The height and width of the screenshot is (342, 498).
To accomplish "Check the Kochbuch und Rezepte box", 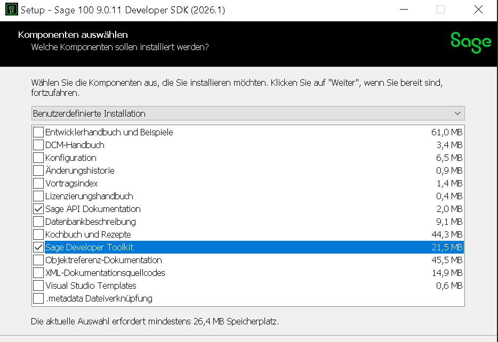I will tap(38, 234).
